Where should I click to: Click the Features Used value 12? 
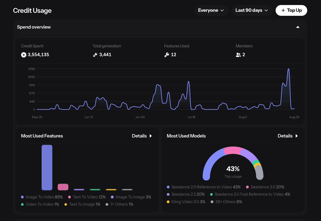point(174,55)
